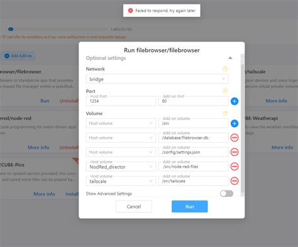Open Host volume dropdown for /database/filebrowser.db
This screenshot has width=298, height=247.
(121, 138)
